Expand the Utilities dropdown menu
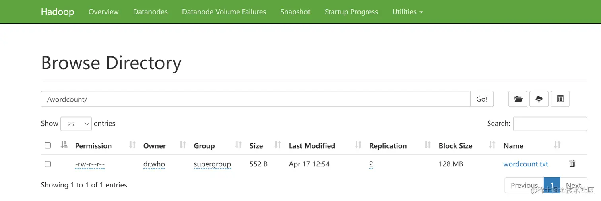This screenshot has height=201, width=601. [x=407, y=12]
